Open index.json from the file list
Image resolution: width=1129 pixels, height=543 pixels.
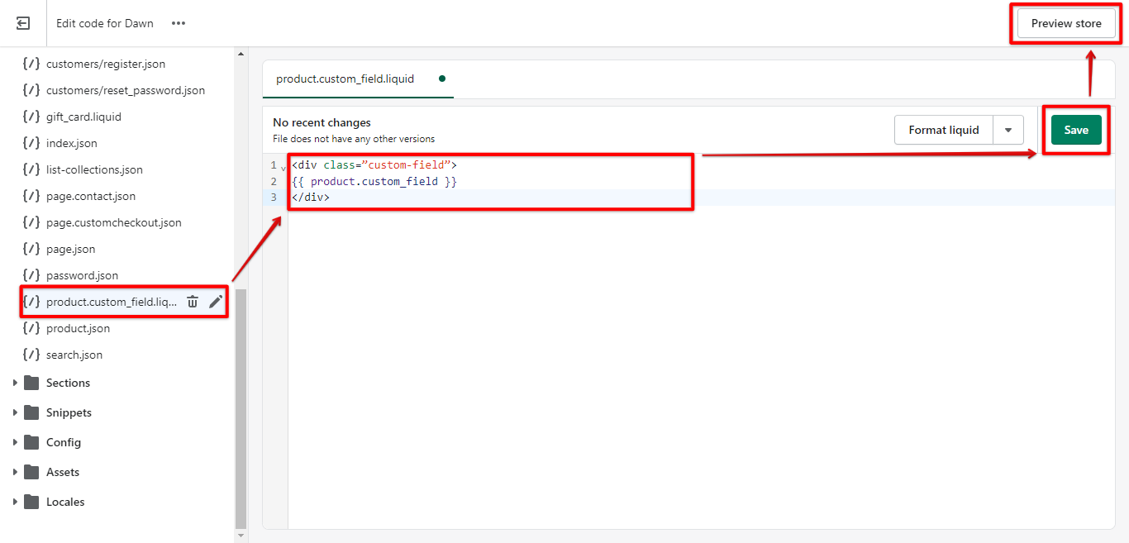(72, 143)
